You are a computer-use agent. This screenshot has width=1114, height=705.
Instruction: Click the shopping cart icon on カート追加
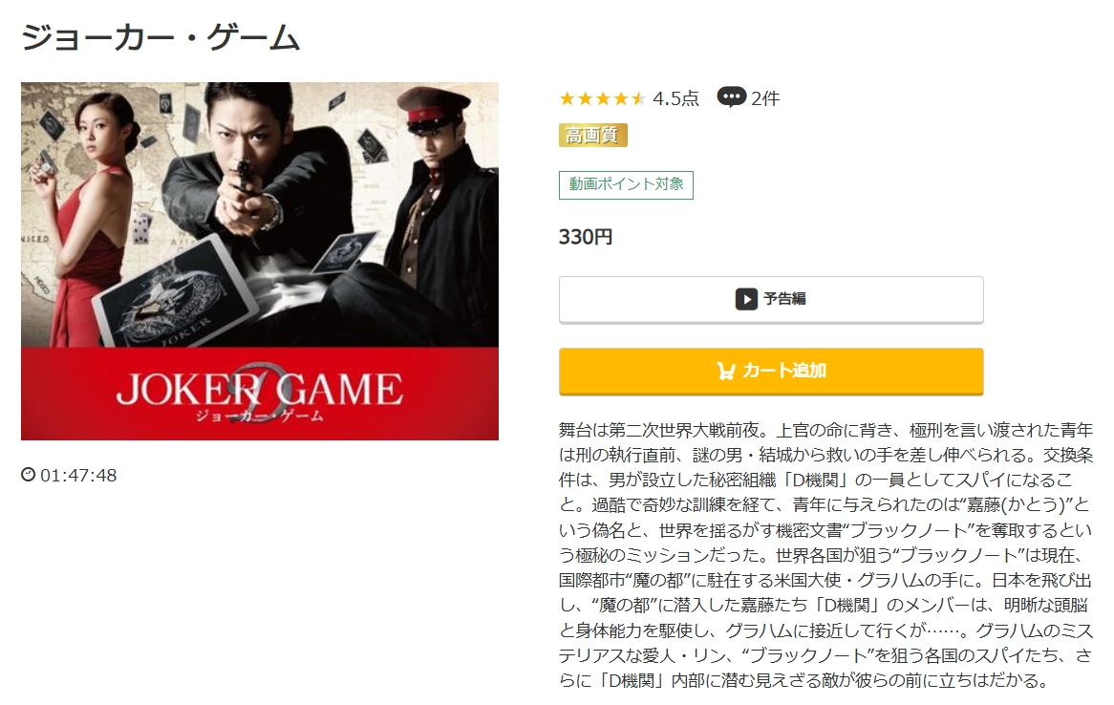(725, 371)
